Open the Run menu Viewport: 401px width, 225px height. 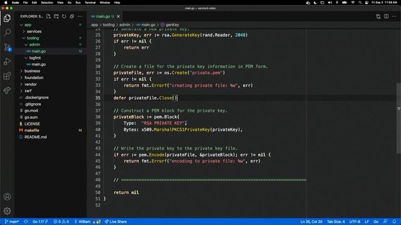pyautogui.click(x=78, y=2)
